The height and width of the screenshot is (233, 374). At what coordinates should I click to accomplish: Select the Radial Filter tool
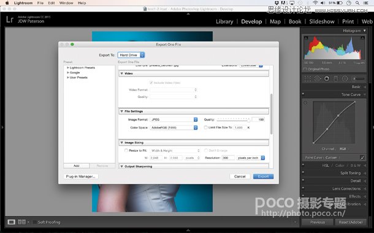(x=345, y=78)
